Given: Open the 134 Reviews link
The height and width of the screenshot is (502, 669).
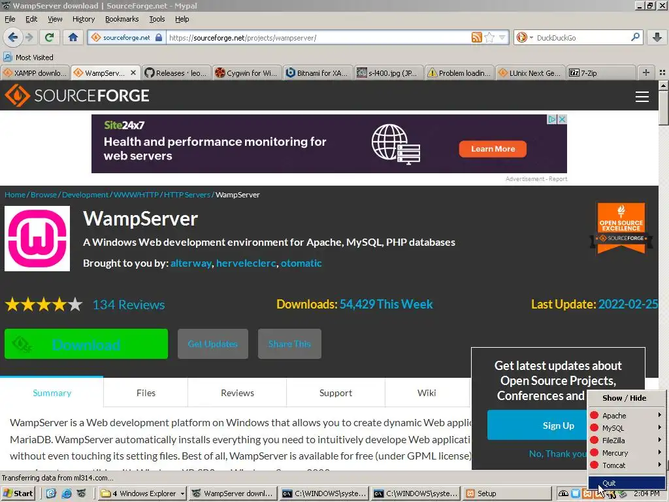Looking at the screenshot, I should (x=129, y=305).
